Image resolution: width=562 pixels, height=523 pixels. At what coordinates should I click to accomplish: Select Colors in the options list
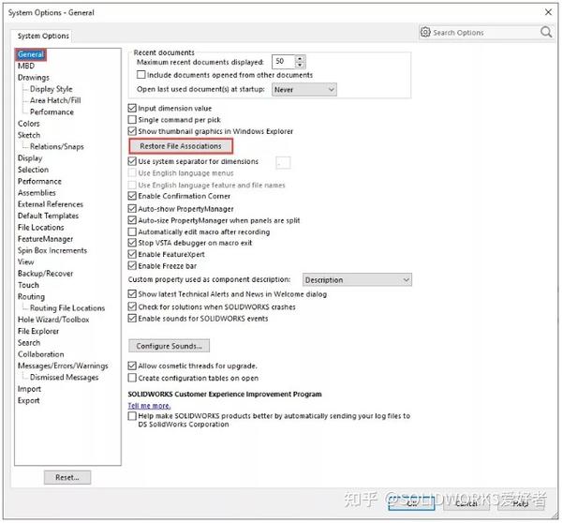coord(29,124)
